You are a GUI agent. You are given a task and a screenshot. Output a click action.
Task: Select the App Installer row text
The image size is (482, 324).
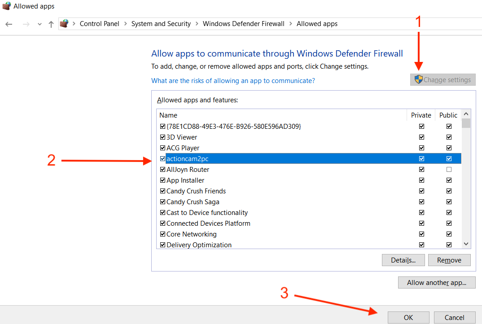coord(185,180)
